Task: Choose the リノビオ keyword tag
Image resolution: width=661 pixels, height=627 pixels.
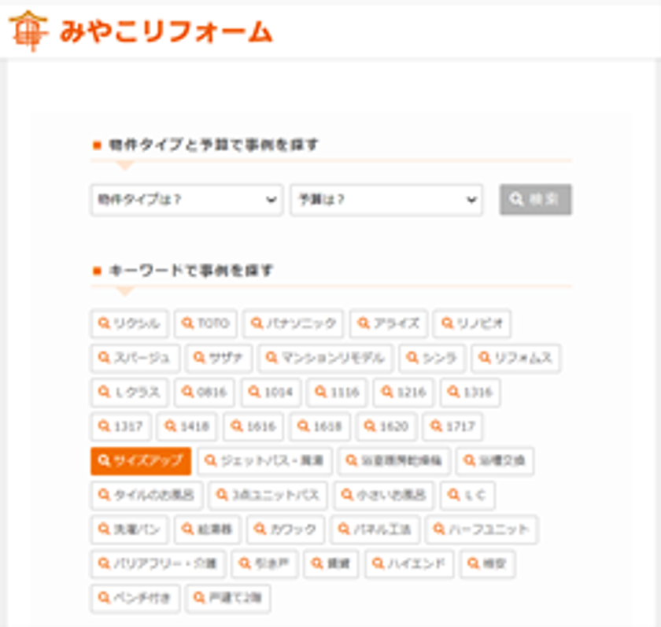Action: pyautogui.click(x=472, y=323)
